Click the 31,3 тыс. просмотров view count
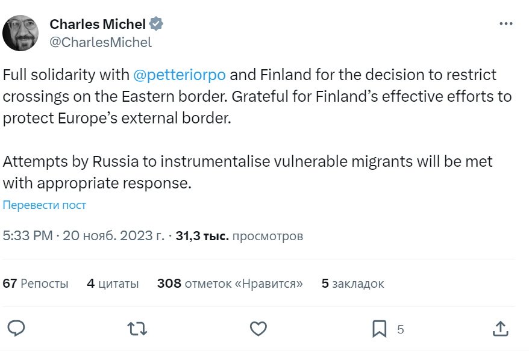Viewport: 529px width, 360px height. (239, 235)
